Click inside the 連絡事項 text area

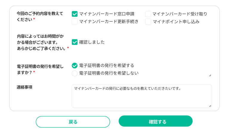click(x=142, y=96)
